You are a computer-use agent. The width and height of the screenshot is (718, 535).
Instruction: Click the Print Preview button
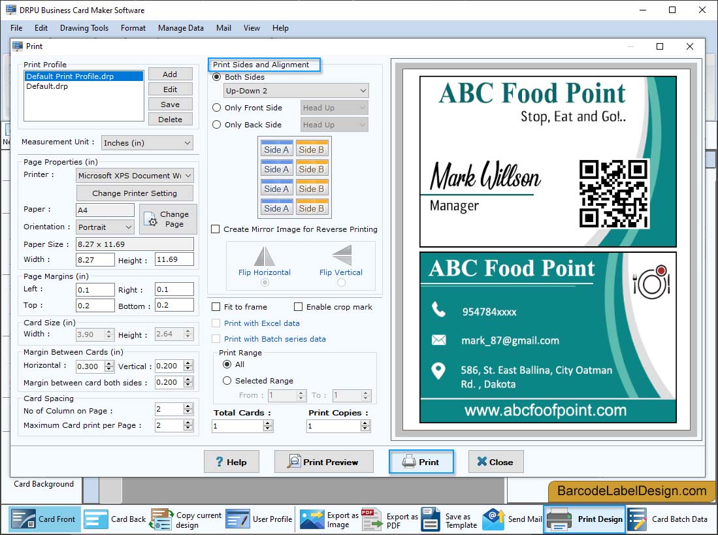[x=324, y=462]
